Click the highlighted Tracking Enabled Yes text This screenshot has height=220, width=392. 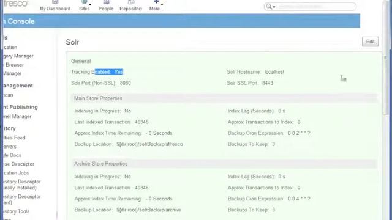[x=109, y=72]
